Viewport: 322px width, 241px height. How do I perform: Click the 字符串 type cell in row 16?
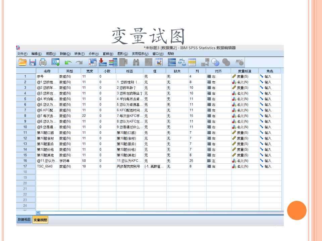click(70, 161)
